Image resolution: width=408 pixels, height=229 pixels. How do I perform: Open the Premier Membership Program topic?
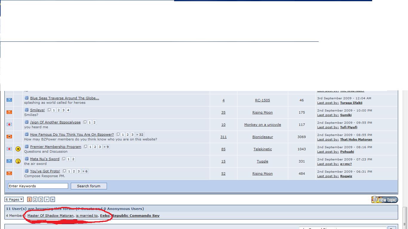[56, 147]
